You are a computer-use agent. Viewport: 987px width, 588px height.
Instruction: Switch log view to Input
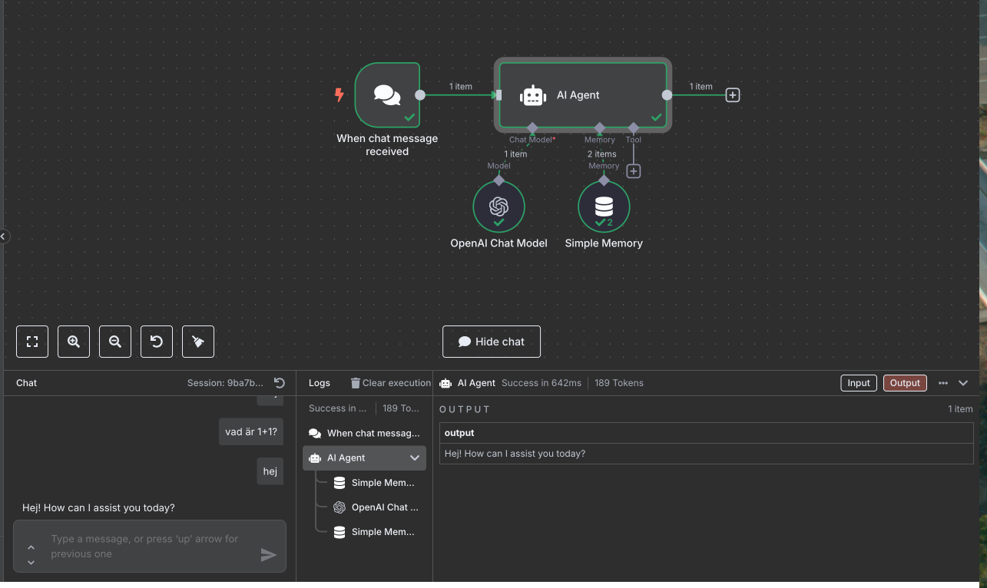click(859, 383)
